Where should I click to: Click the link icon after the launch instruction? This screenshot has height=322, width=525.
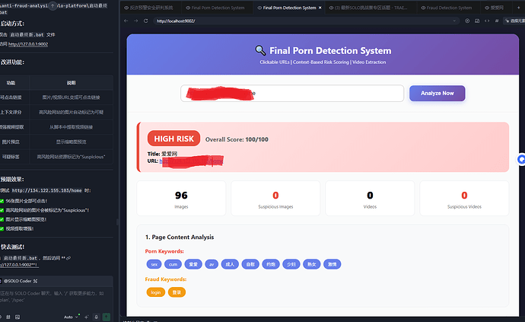(x=68, y=258)
